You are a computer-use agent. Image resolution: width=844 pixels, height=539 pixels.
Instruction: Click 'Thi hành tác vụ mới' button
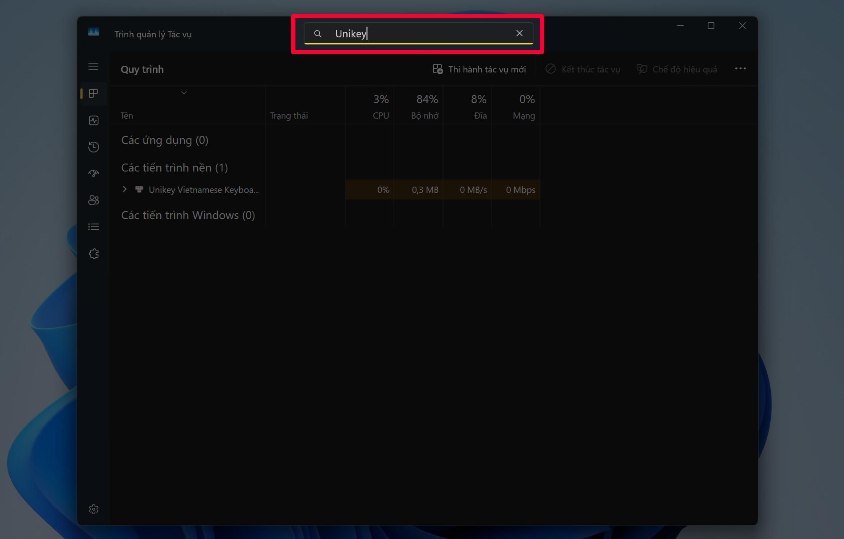479,69
